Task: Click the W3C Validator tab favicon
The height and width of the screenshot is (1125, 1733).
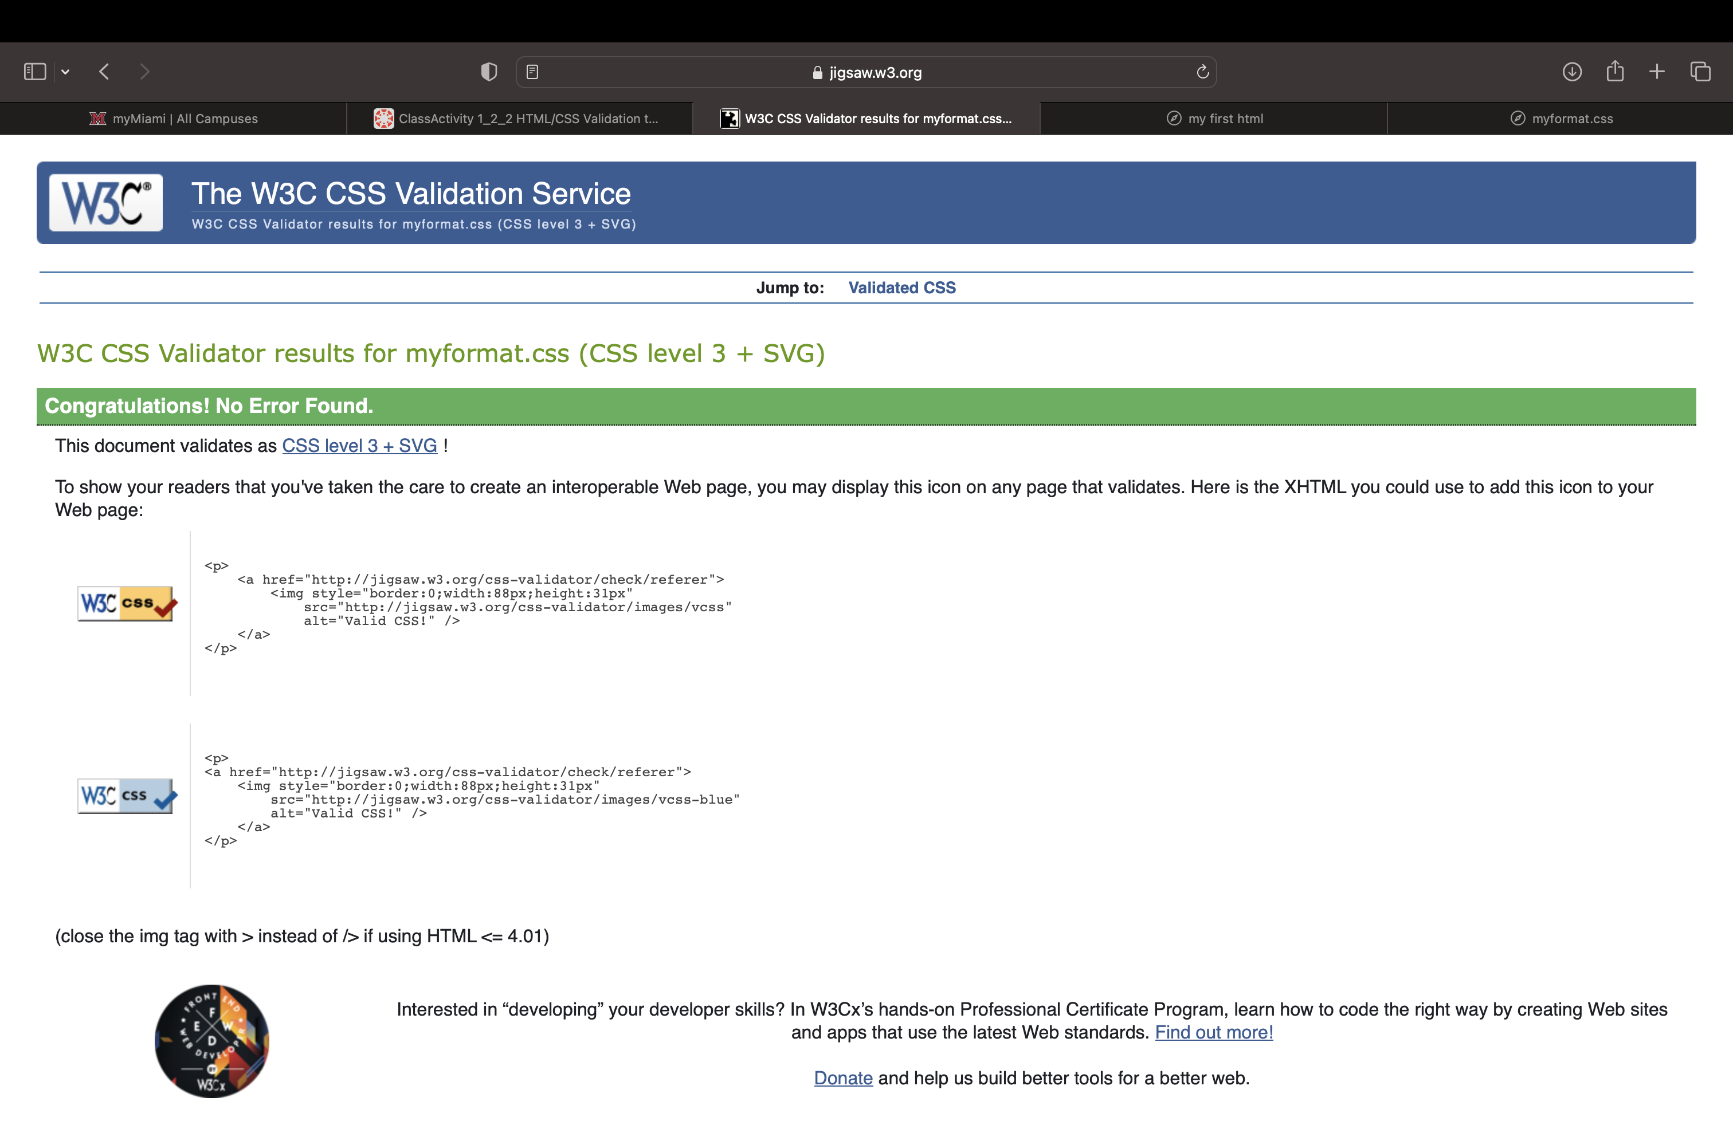Action: click(730, 119)
